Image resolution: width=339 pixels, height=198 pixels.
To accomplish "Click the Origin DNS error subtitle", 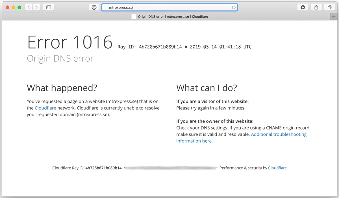I will click(x=60, y=59).
